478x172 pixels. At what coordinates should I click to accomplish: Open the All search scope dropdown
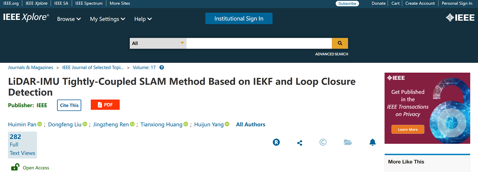click(x=158, y=43)
